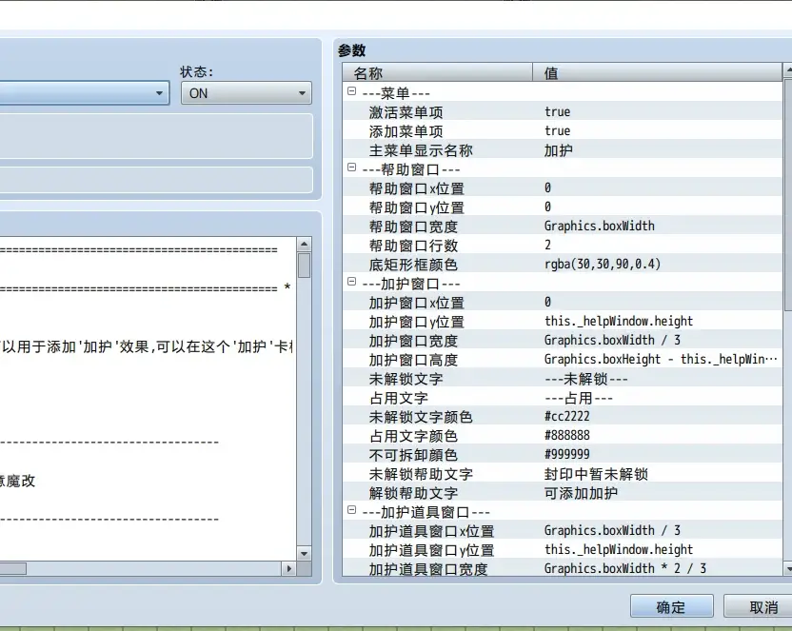The image size is (792, 631).
Task: Open the plugin name dropdown left of 状态
Action: 84,93
